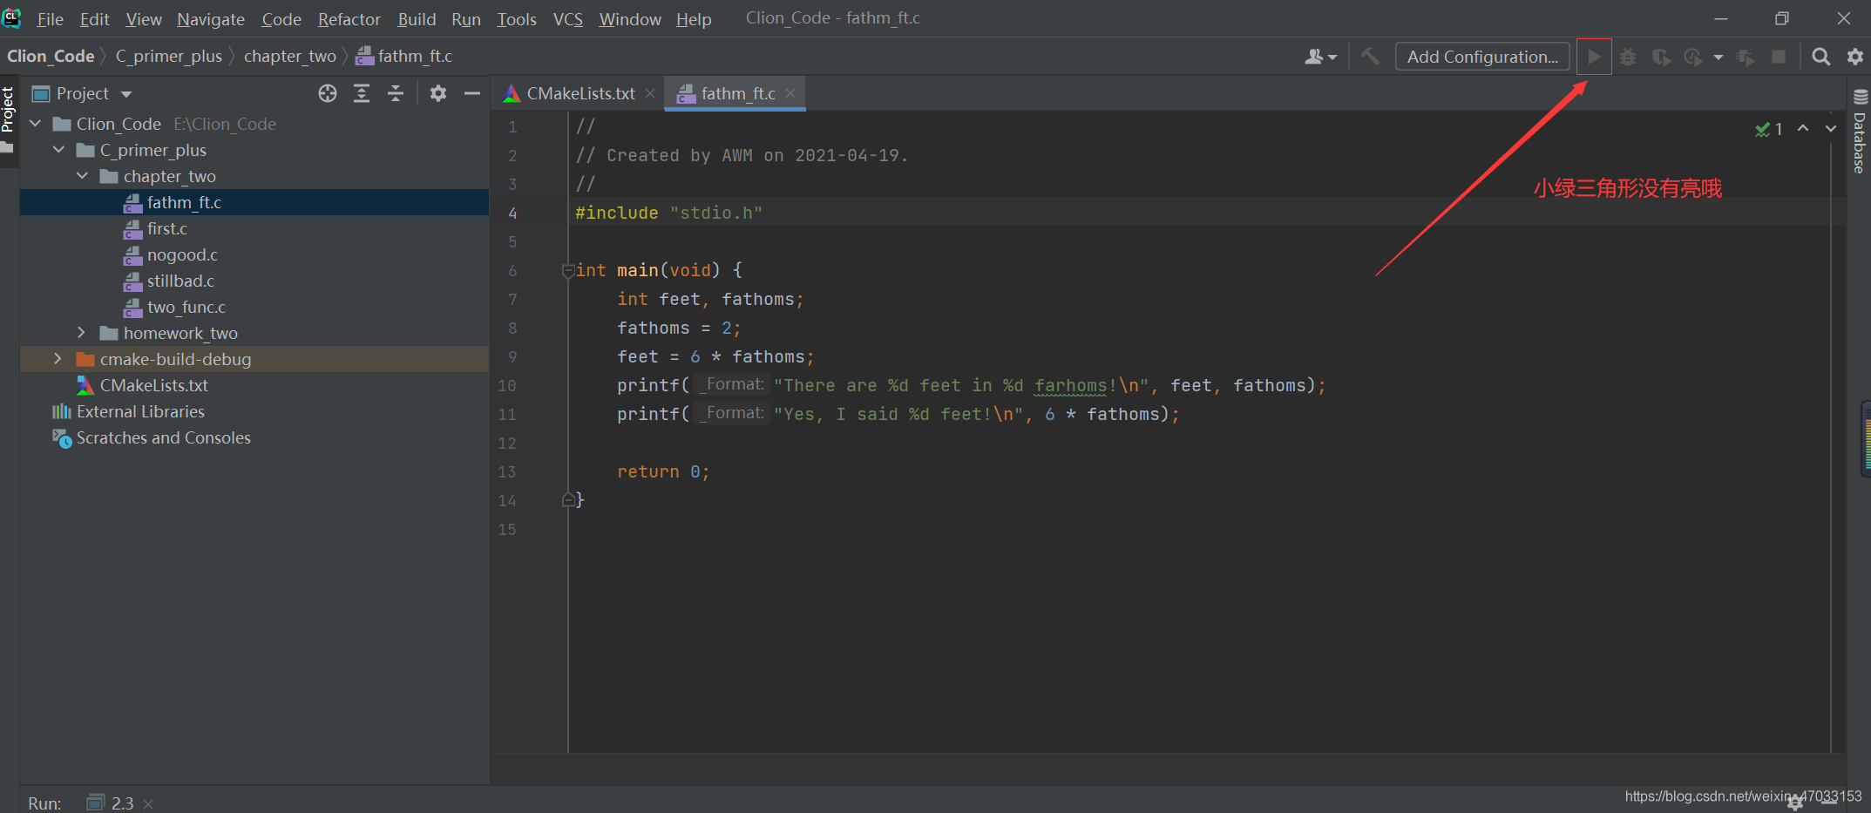Viewport: 1871px width, 813px height.
Task: Click Expand All icon in Project panel
Action: coord(362,93)
